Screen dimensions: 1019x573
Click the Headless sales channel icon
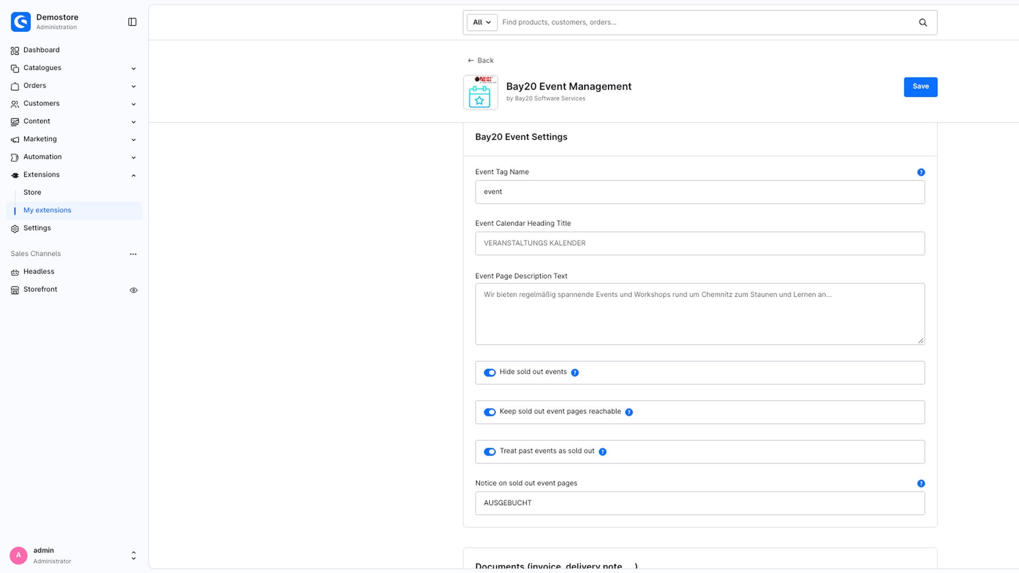(x=15, y=272)
